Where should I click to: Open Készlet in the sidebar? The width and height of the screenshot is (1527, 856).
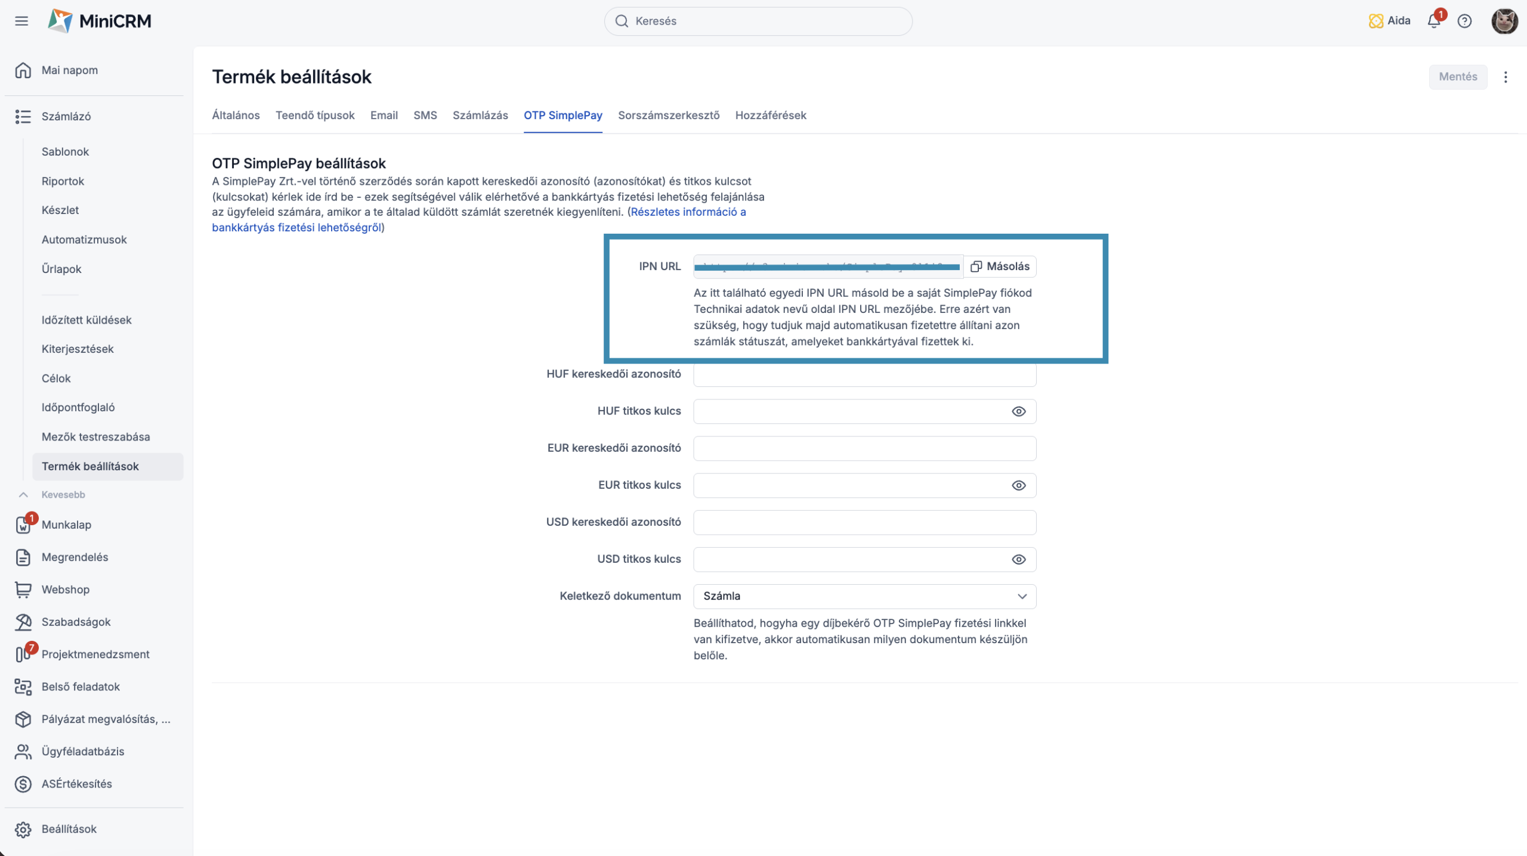pyautogui.click(x=60, y=210)
